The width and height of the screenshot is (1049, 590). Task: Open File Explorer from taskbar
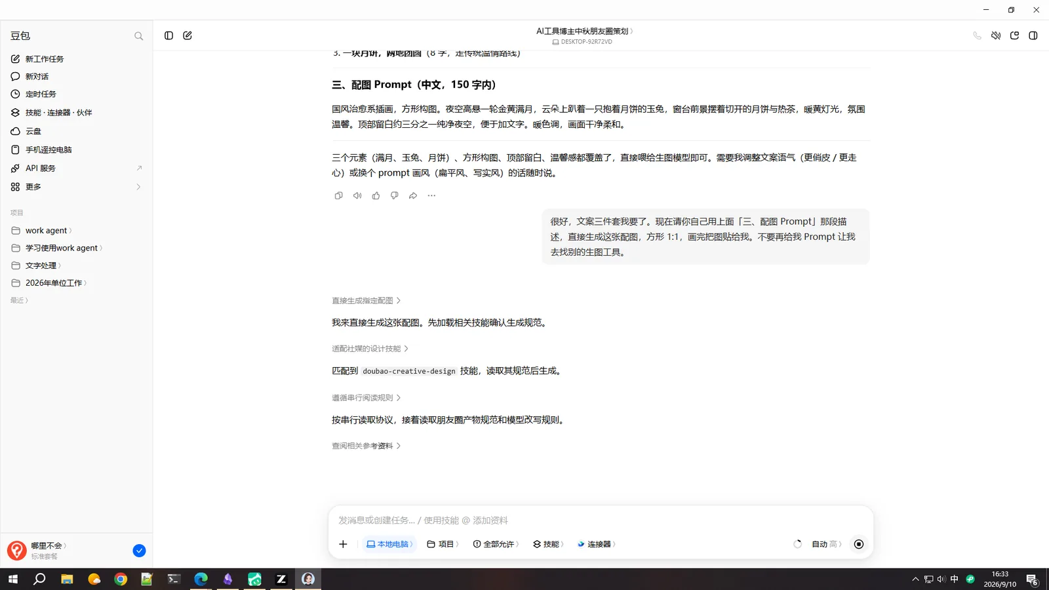click(67, 579)
